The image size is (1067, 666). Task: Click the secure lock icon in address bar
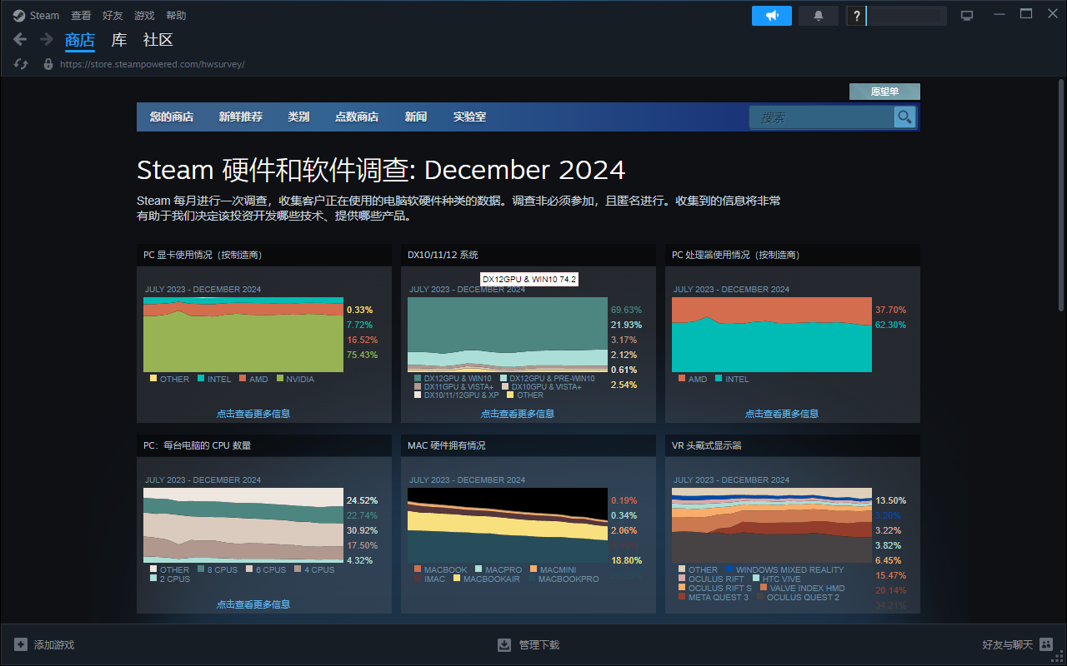48,63
